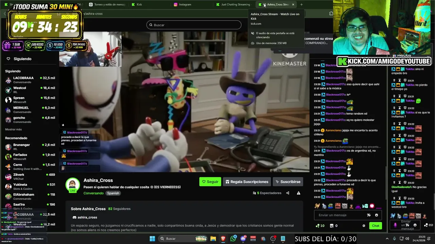435x244 pixels.
Task: Click the 7TV icon in chat input
Action: tap(369, 215)
